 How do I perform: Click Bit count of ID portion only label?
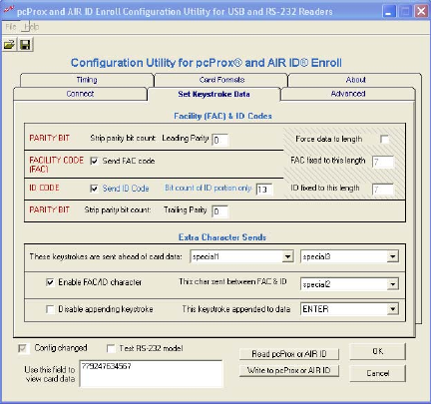(x=209, y=188)
